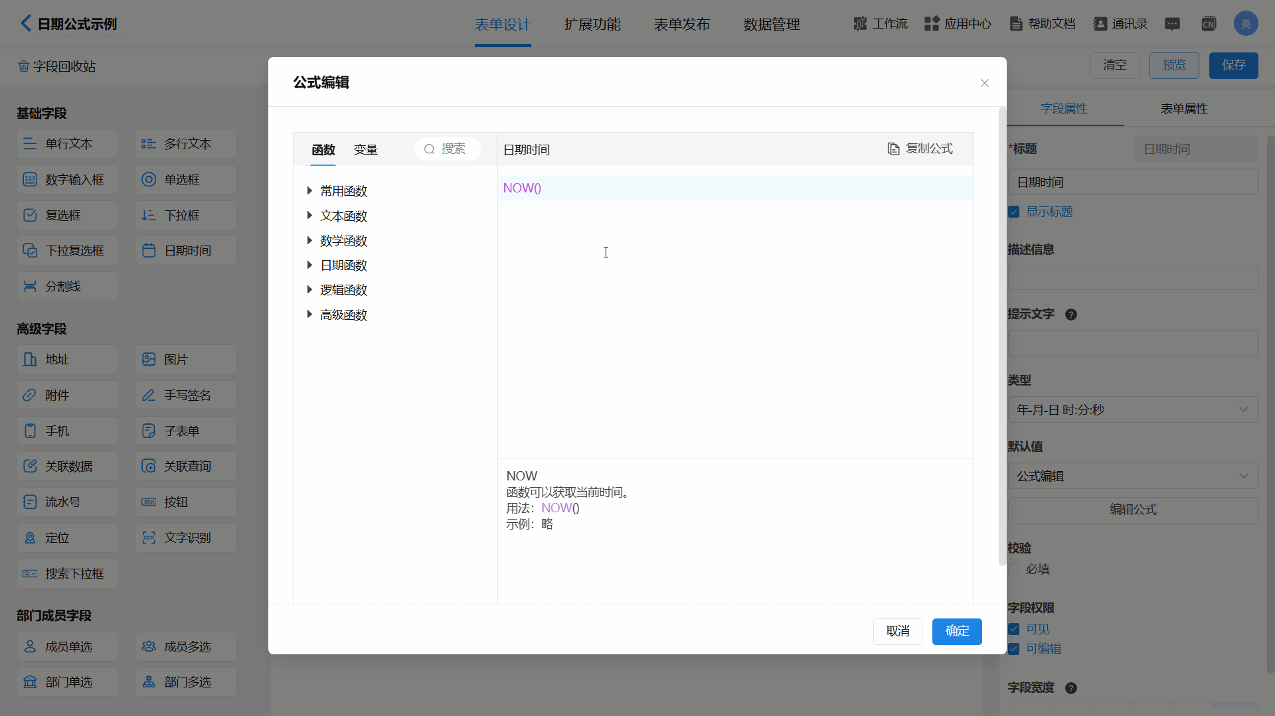The image size is (1275, 716).
Task: Expand the 高级函数 tree node
Action: tap(309, 315)
